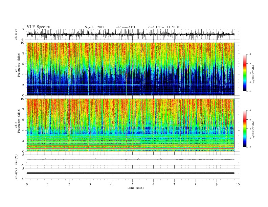This screenshot has width=268, height=207.
Task: Click inside the ch.1 frequency spectrogram
Action: (x=130, y=69)
